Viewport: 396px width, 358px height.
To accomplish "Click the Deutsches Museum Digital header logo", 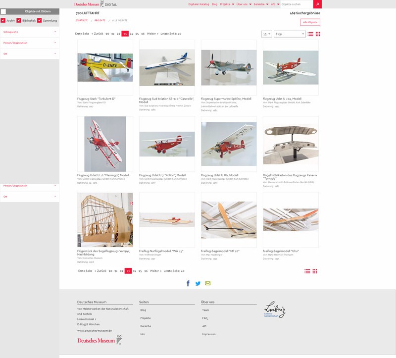I will click(x=96, y=4).
